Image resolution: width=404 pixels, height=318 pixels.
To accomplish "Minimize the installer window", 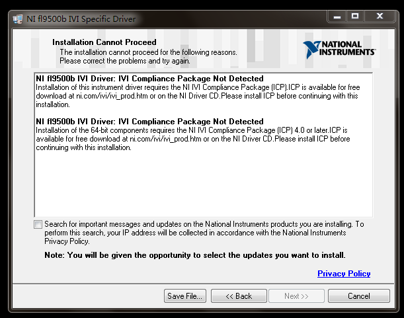I will (337, 17).
